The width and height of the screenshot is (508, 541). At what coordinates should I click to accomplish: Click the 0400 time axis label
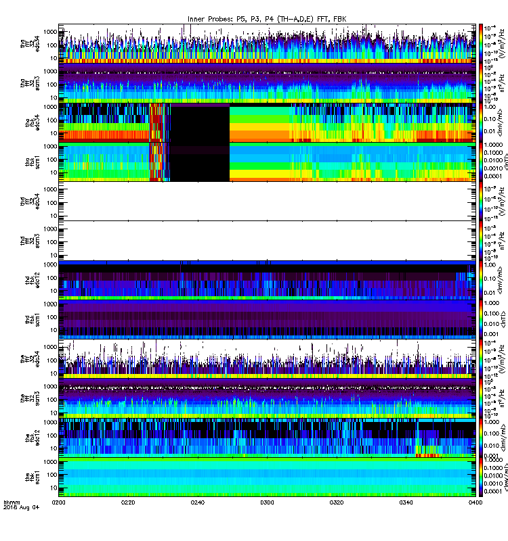point(475,502)
